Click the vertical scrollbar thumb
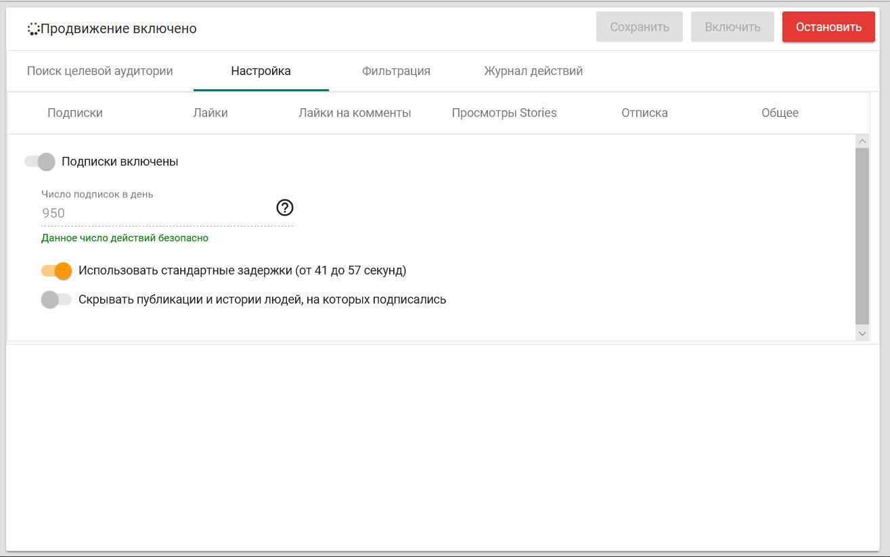 (x=862, y=235)
